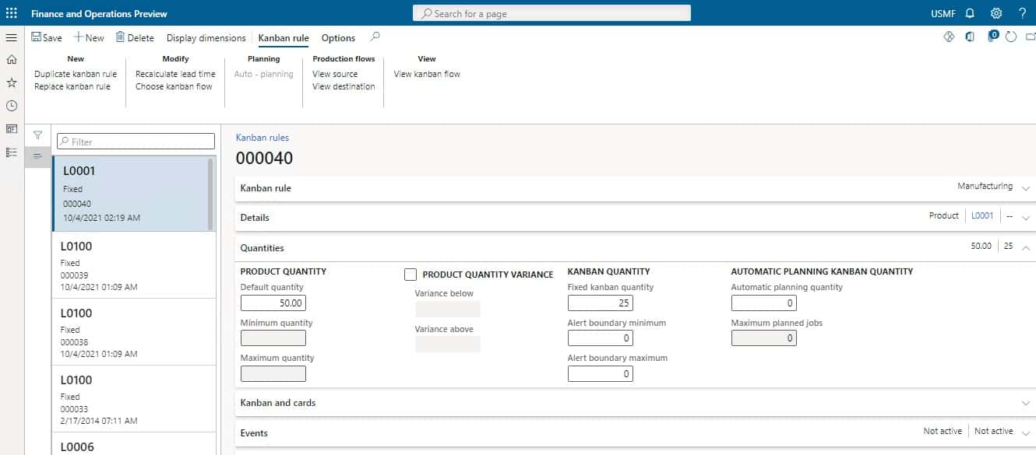1036x455 pixels.
Task: Open Favorites star in the sidebar
Action: tap(12, 82)
